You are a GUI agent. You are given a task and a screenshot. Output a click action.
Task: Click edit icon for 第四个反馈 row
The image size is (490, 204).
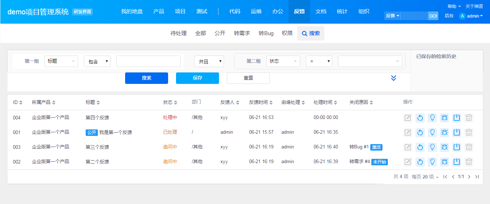[408, 118]
